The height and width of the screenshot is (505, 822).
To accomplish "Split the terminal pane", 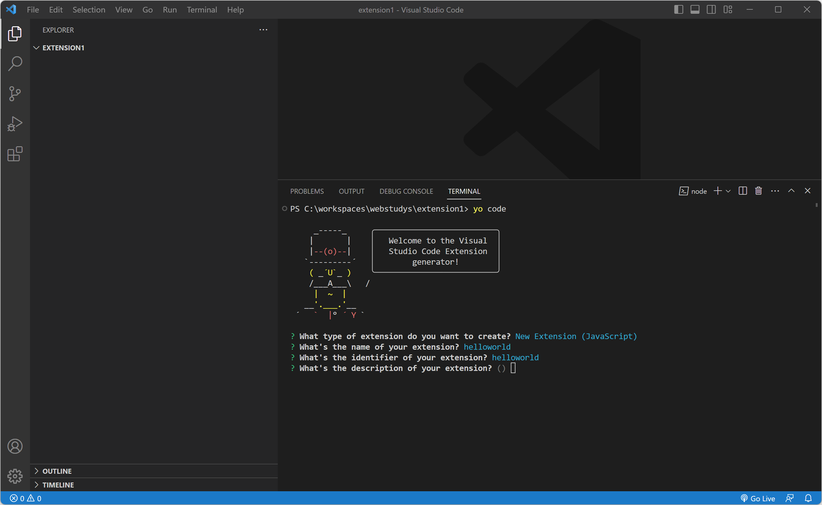I will 742,191.
